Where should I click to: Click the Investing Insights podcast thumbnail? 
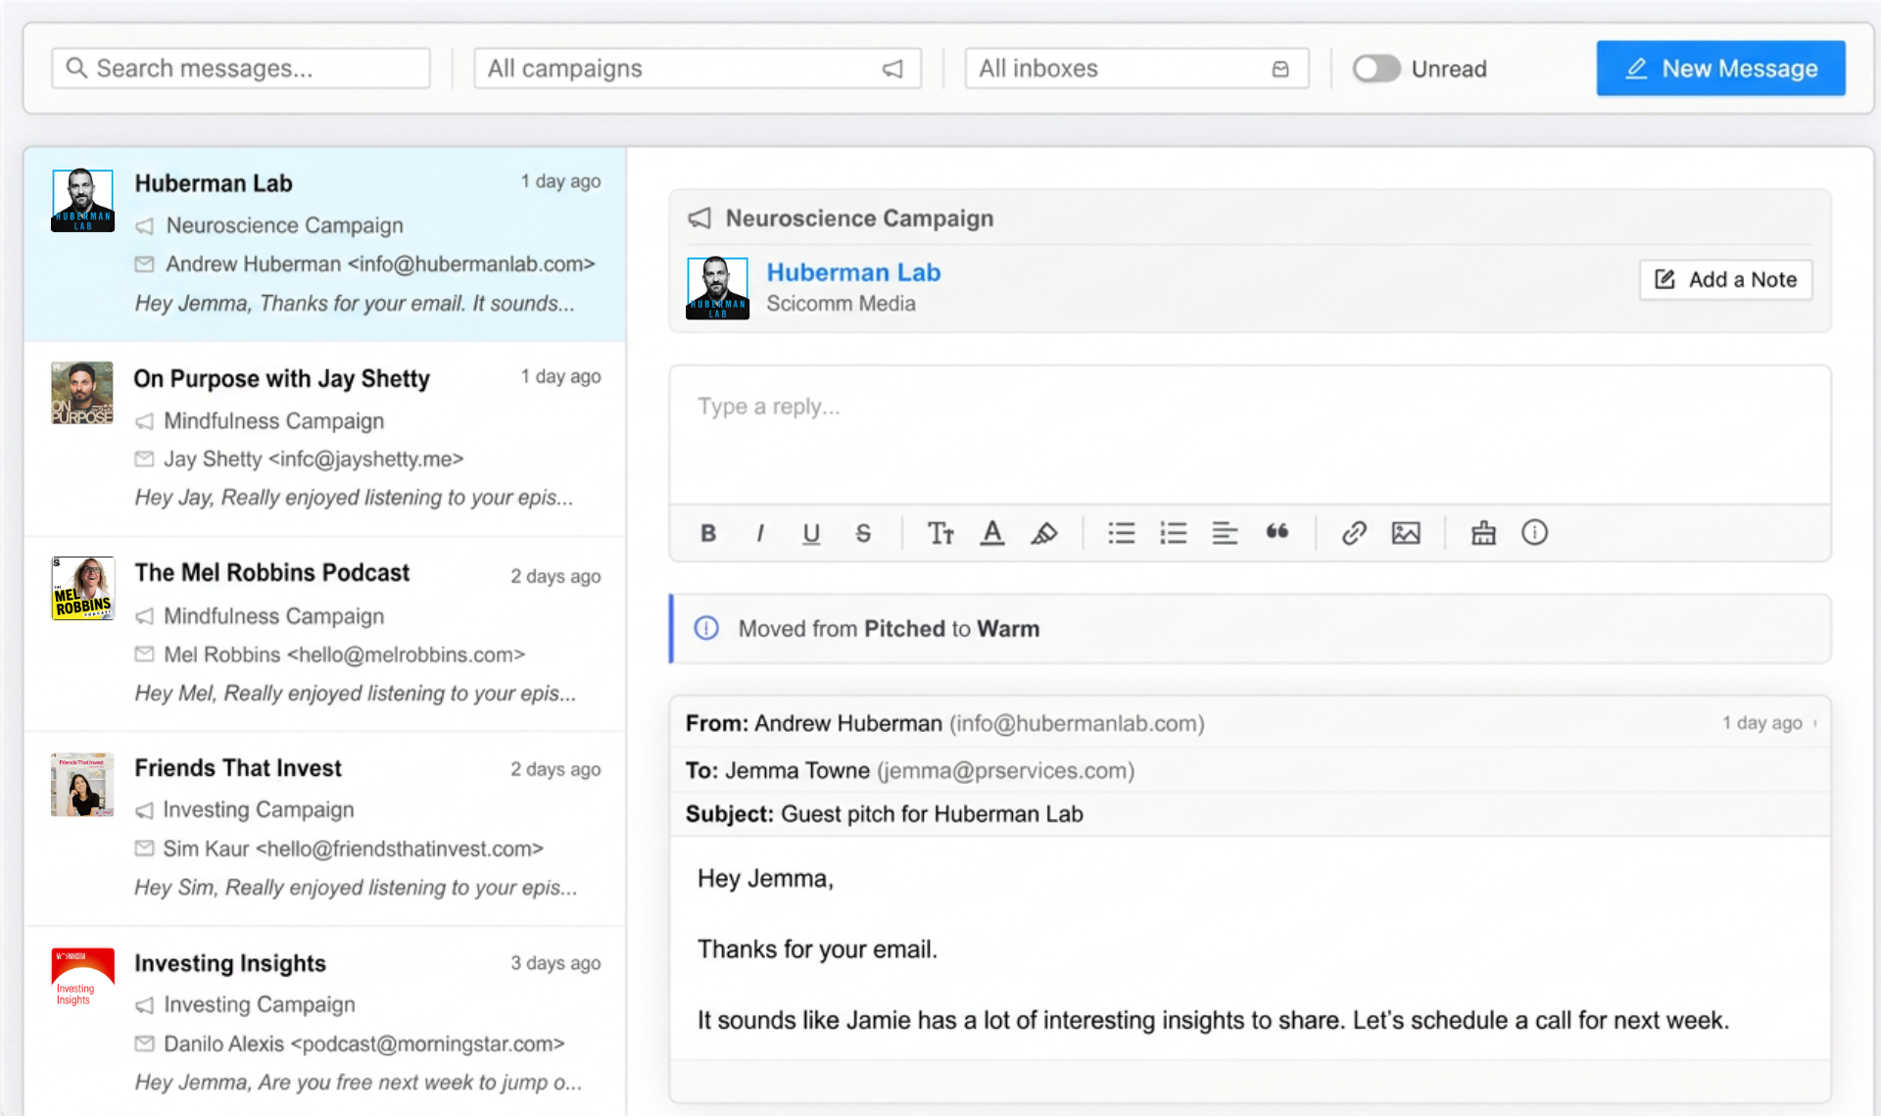click(82, 979)
